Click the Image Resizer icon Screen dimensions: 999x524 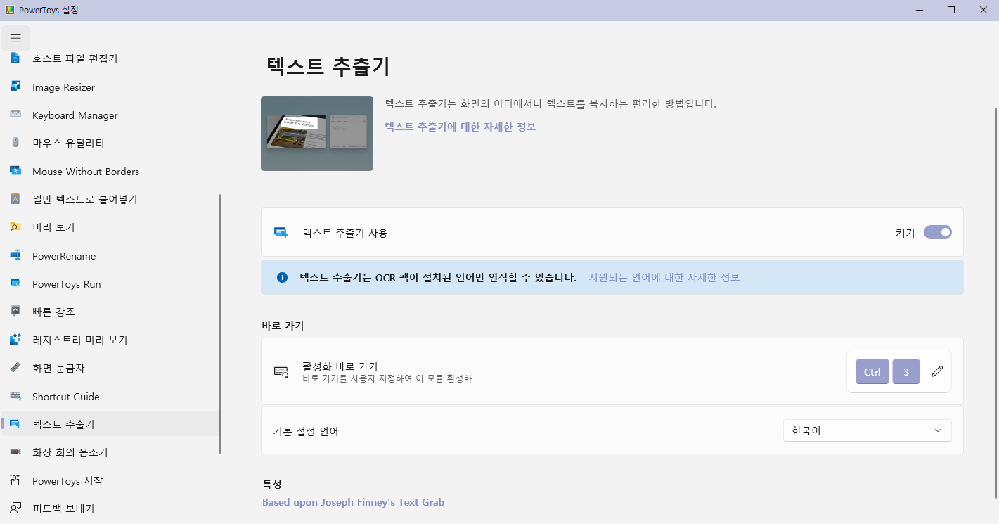[15, 87]
